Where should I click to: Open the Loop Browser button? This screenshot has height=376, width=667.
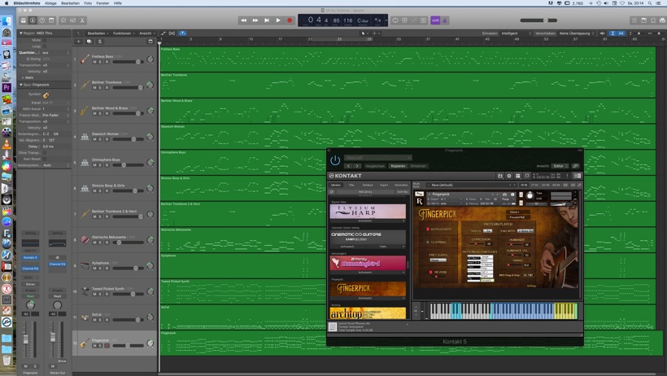click(x=653, y=20)
